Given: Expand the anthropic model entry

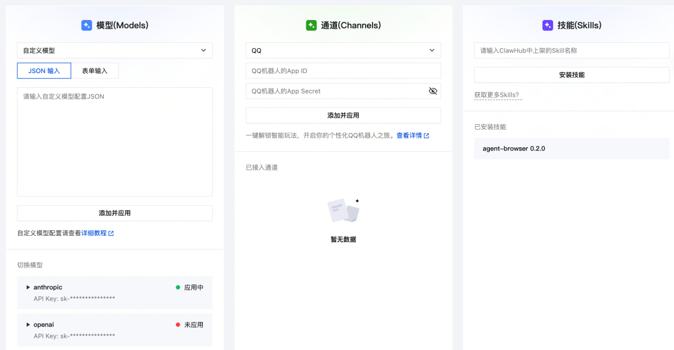Looking at the screenshot, I should [28, 287].
